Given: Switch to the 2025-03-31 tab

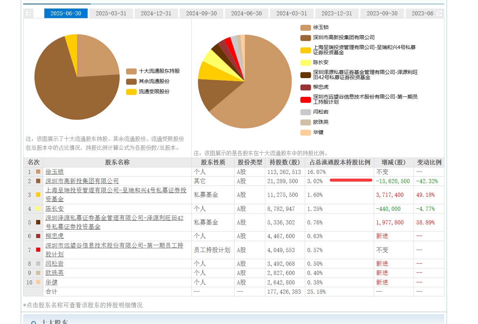Looking at the screenshot, I should (x=111, y=13).
